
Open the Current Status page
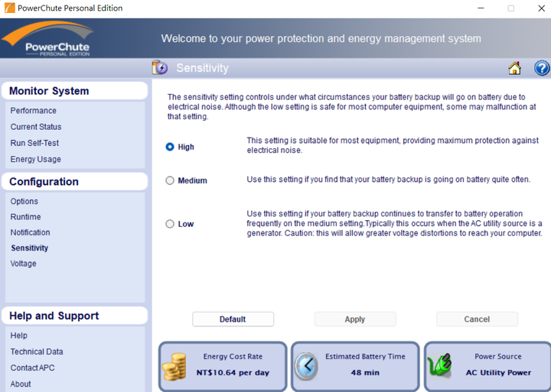pos(36,127)
